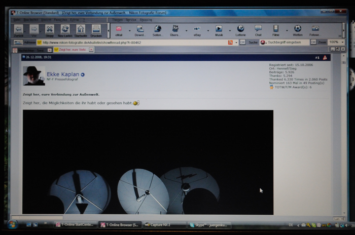Open the Filme dropdown arrow
The width and height of the screenshot is (355, 235).
[287, 30]
